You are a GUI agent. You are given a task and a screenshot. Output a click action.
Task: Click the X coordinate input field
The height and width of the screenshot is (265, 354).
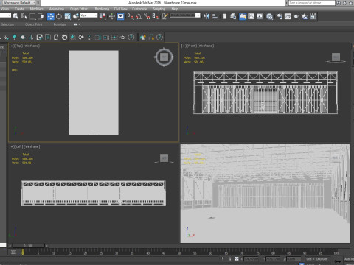click(x=251, y=259)
